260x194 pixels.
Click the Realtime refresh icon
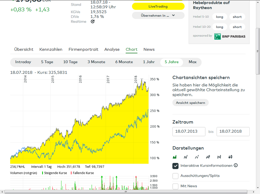[92, 22]
